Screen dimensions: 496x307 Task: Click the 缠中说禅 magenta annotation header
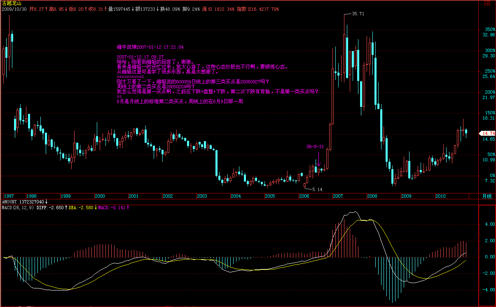coord(150,47)
